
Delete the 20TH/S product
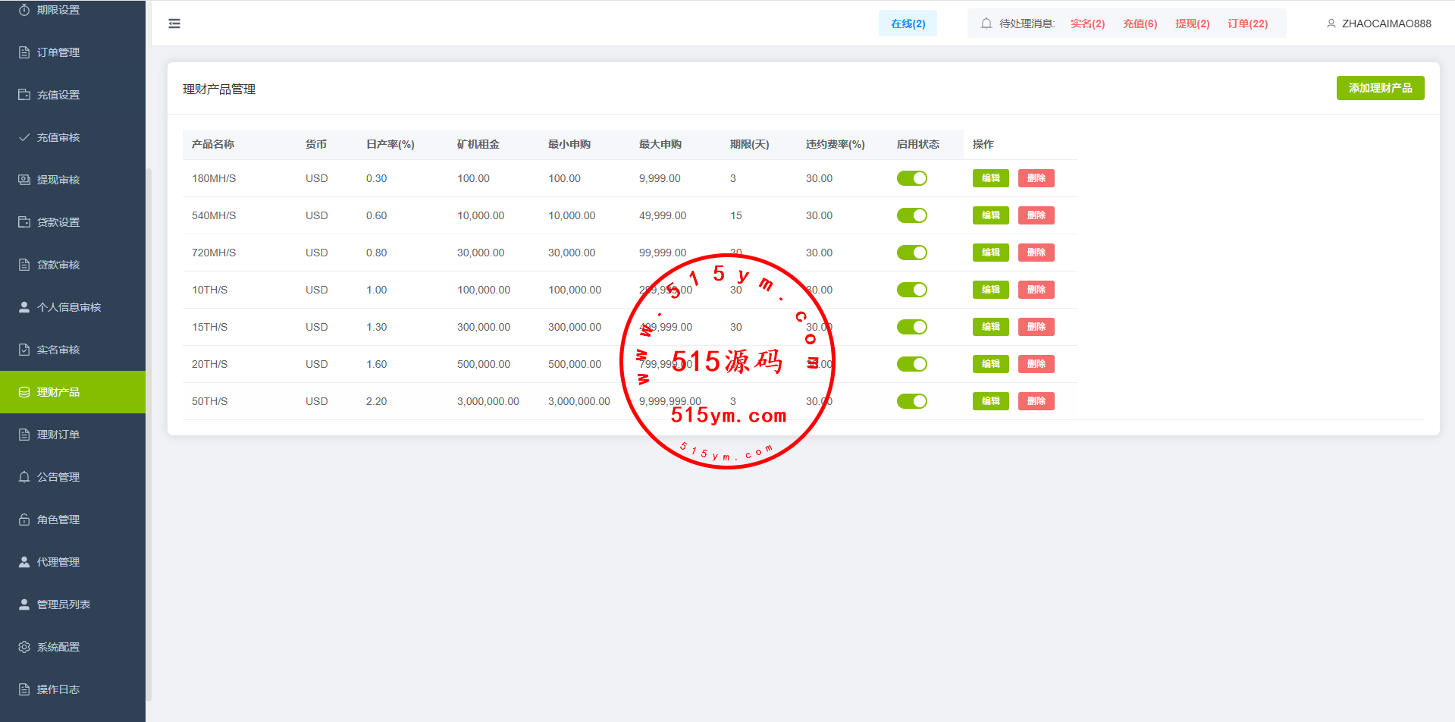(x=1036, y=364)
